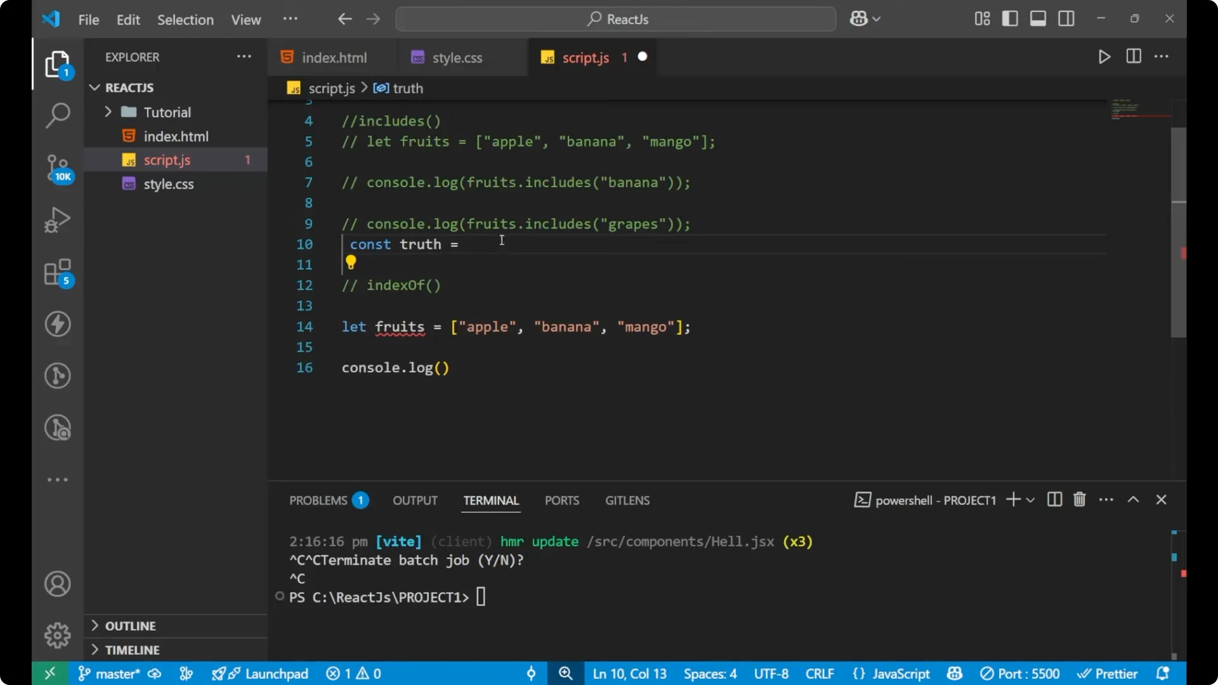The height and width of the screenshot is (685, 1218).
Task: Switch to the style.css tab
Action: click(457, 57)
